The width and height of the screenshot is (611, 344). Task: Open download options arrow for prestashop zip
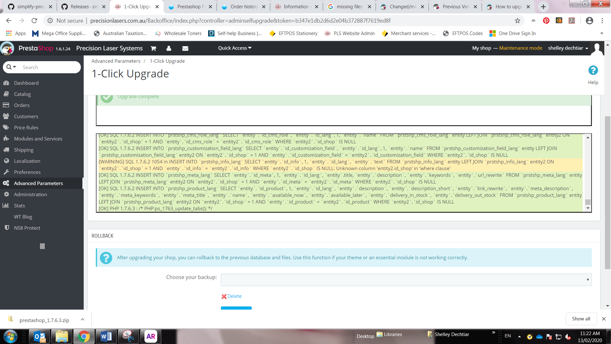pyautogui.click(x=82, y=319)
